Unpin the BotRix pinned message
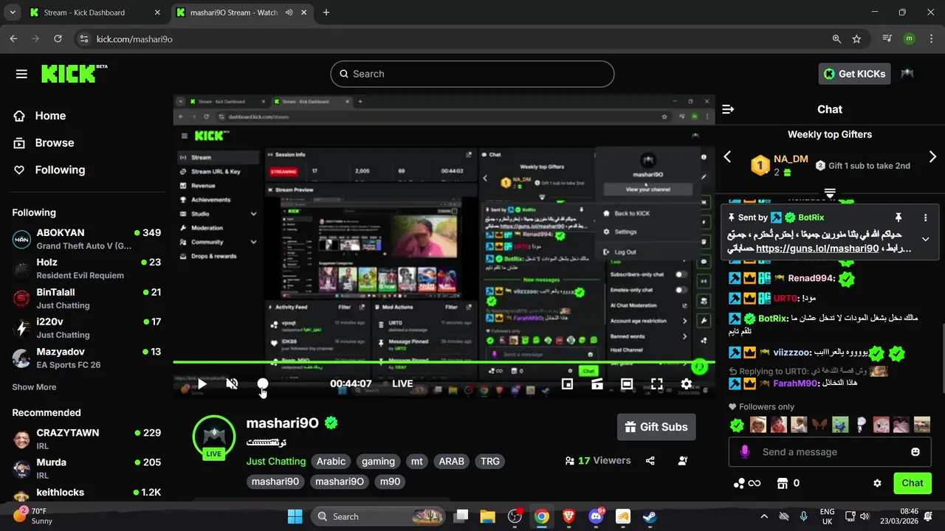 click(898, 218)
